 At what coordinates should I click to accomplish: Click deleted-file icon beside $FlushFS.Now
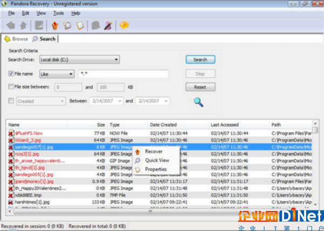(11, 133)
